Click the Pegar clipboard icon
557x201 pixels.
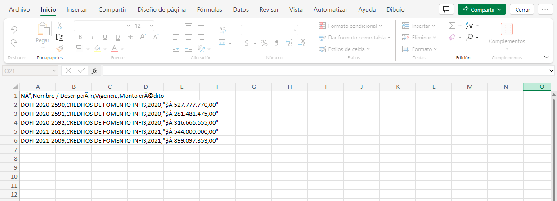(44, 29)
